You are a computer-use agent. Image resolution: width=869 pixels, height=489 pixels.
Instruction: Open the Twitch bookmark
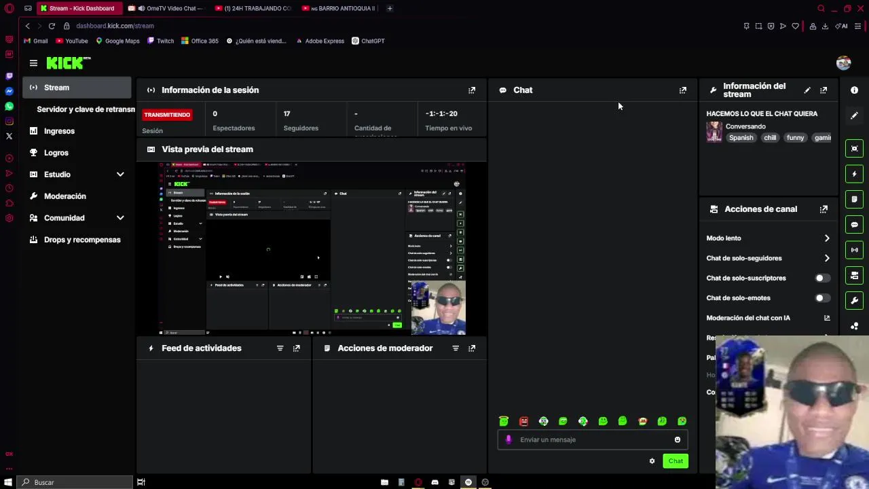161,41
